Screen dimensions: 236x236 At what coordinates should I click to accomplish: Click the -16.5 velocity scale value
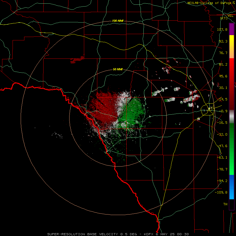point(222,123)
